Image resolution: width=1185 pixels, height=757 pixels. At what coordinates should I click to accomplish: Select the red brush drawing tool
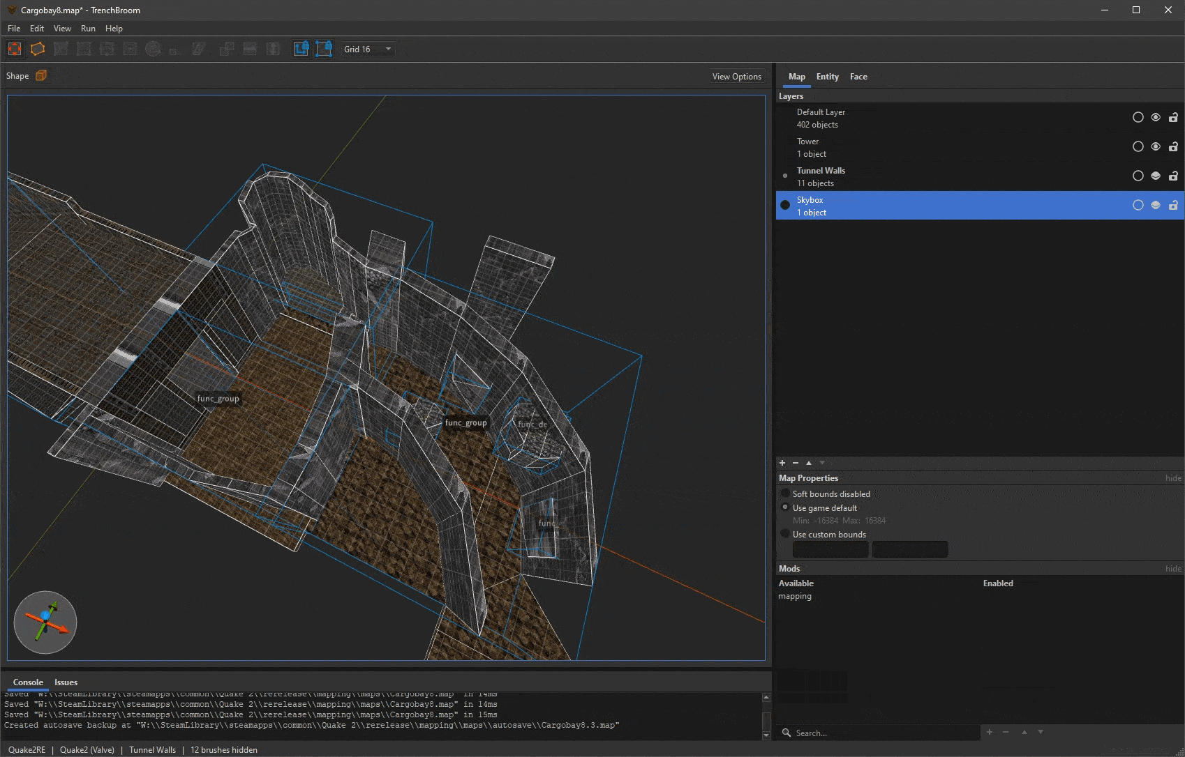[15, 49]
